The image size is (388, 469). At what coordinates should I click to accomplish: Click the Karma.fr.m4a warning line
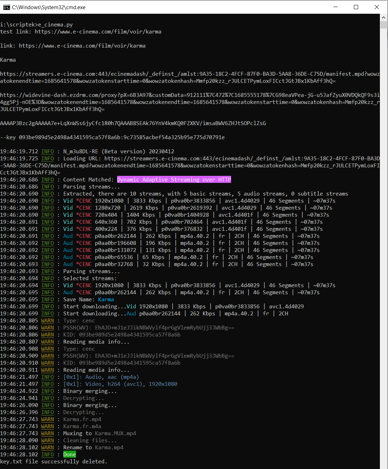51,426
